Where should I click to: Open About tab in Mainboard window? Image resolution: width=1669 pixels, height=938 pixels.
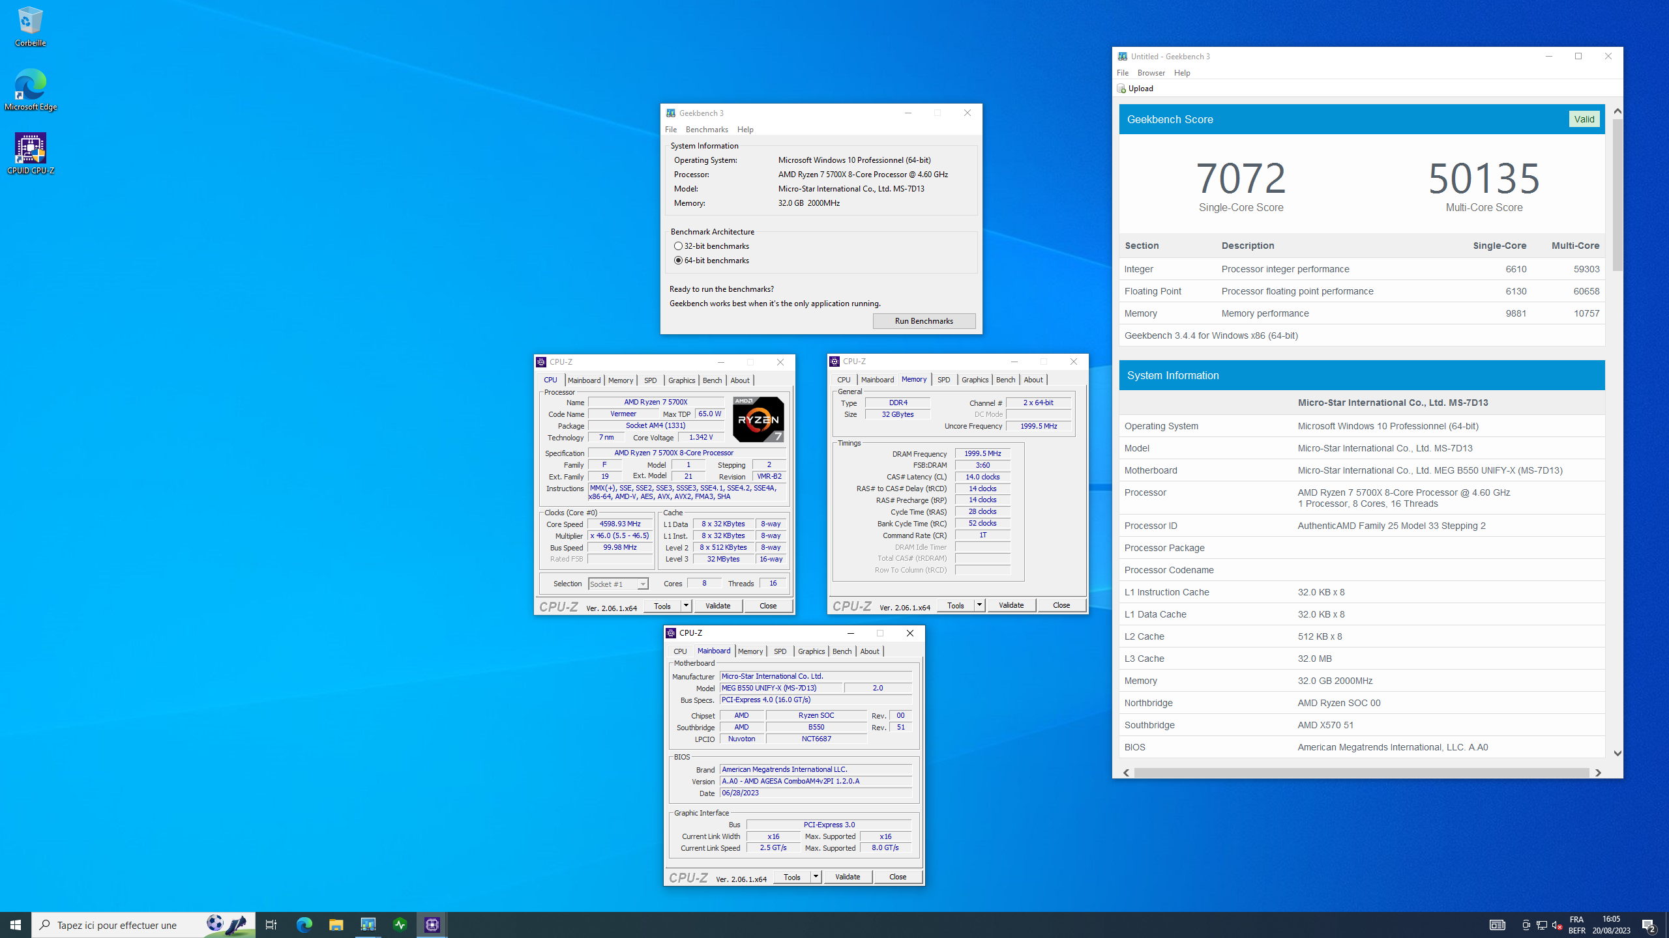point(869,651)
